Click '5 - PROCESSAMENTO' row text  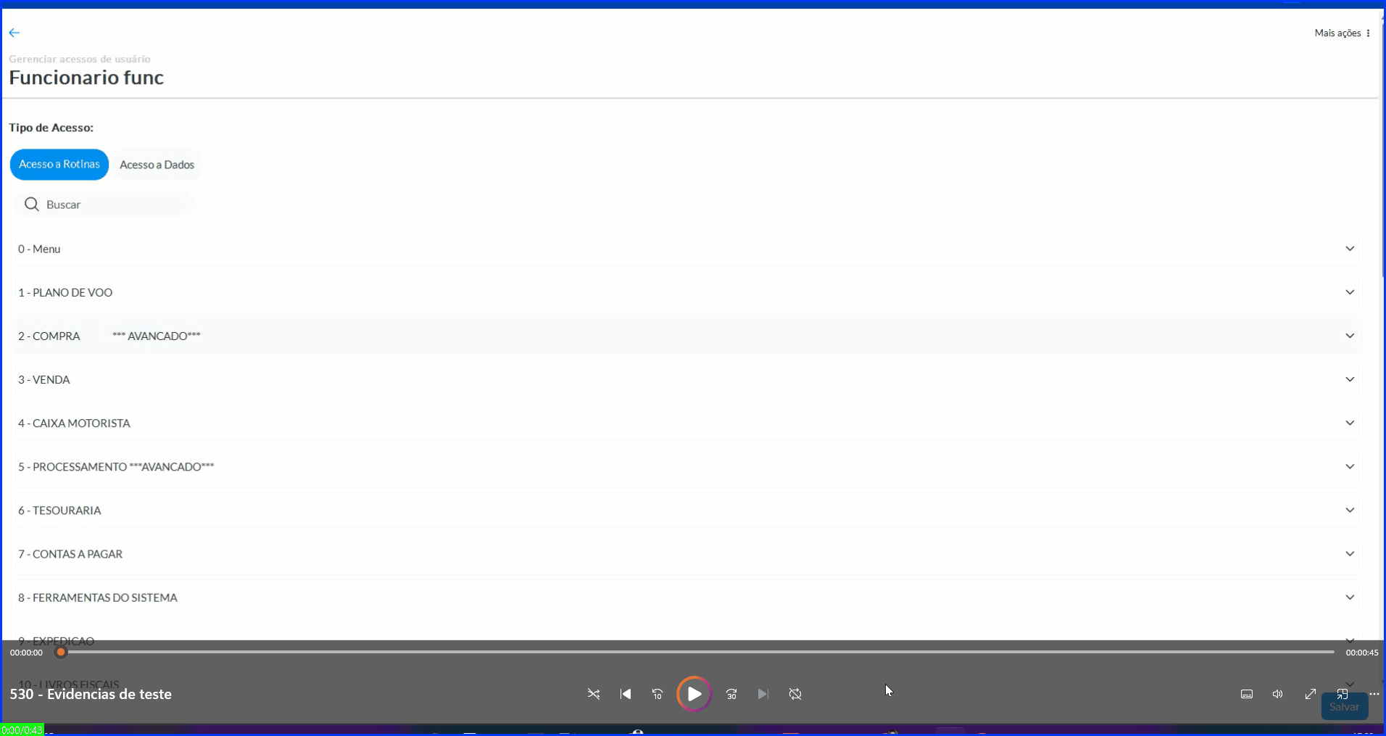(x=116, y=467)
